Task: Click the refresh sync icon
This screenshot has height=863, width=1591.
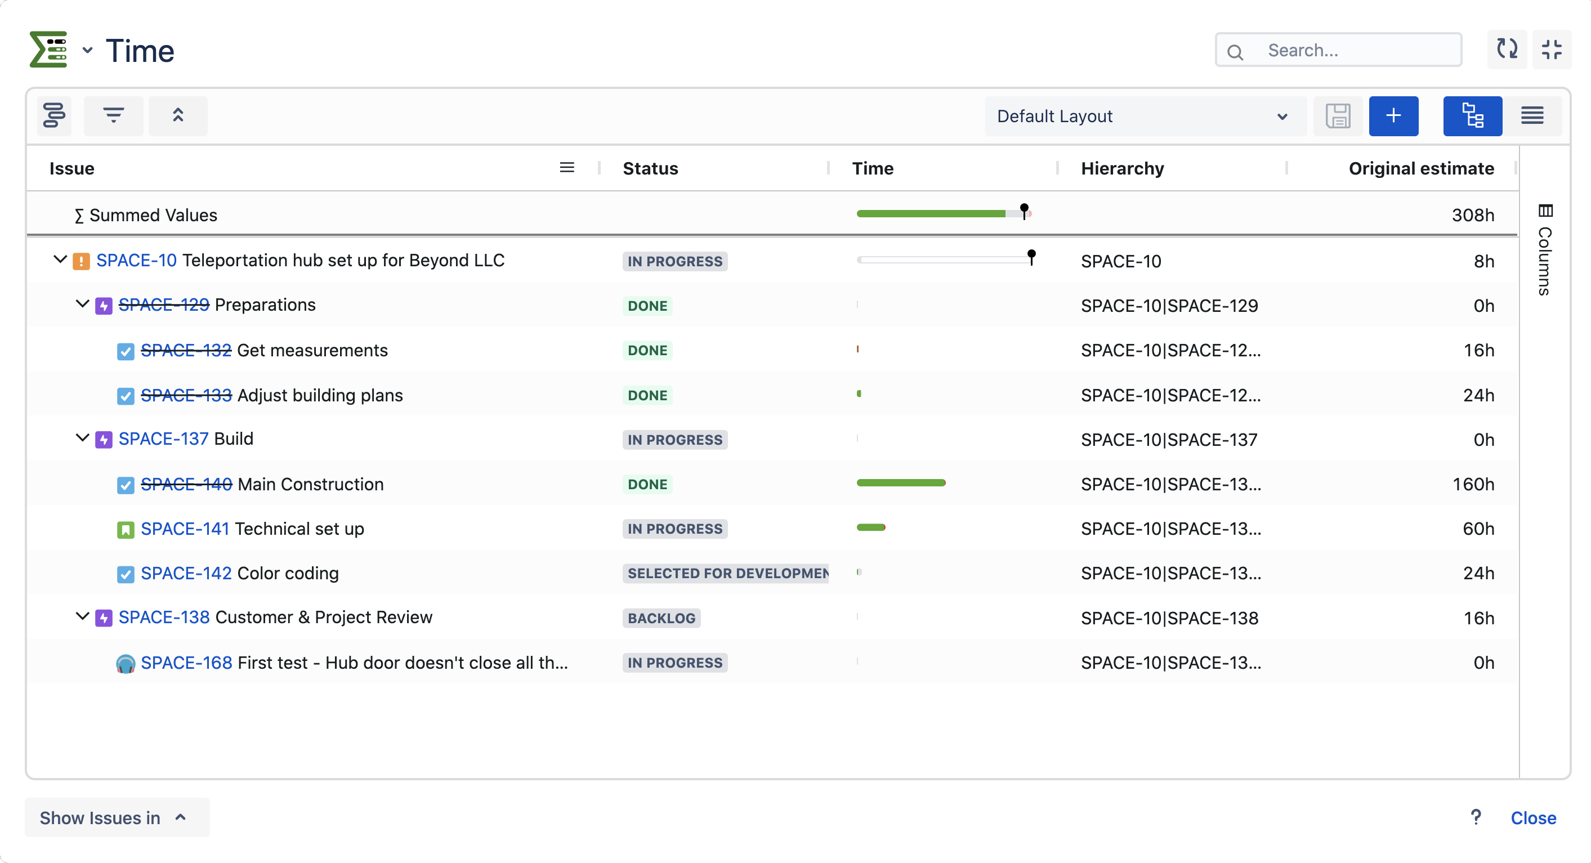Action: tap(1507, 50)
